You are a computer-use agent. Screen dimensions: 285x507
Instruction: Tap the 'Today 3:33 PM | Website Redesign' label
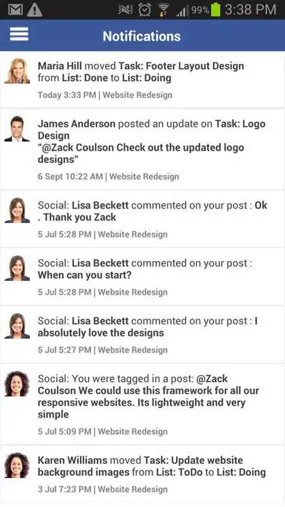[105, 95]
